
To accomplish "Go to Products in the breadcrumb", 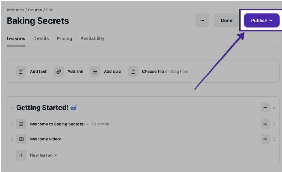I will [15, 10].
